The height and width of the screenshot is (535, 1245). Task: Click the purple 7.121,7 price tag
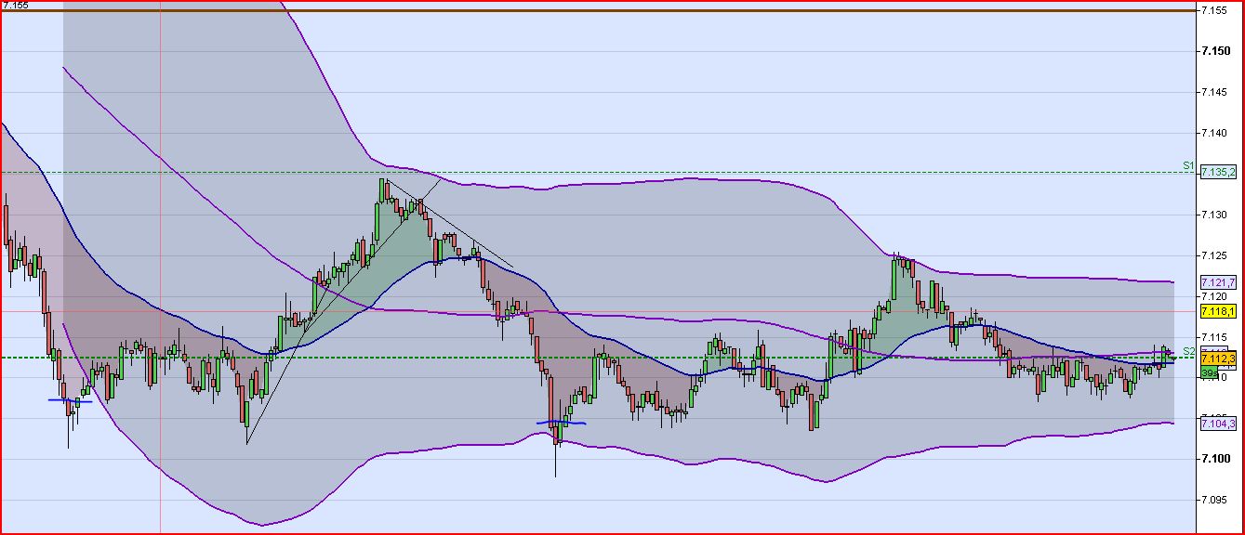coord(1218,281)
